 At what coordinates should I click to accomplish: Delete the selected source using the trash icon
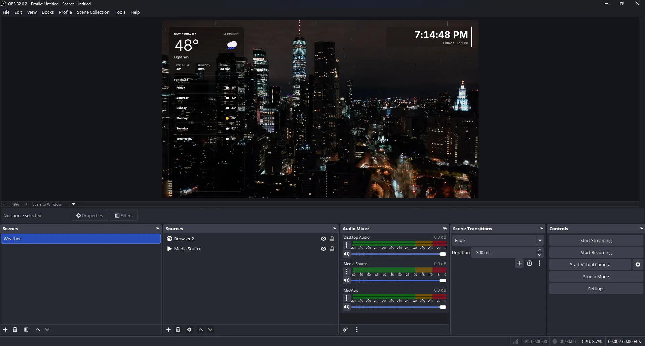click(x=178, y=330)
